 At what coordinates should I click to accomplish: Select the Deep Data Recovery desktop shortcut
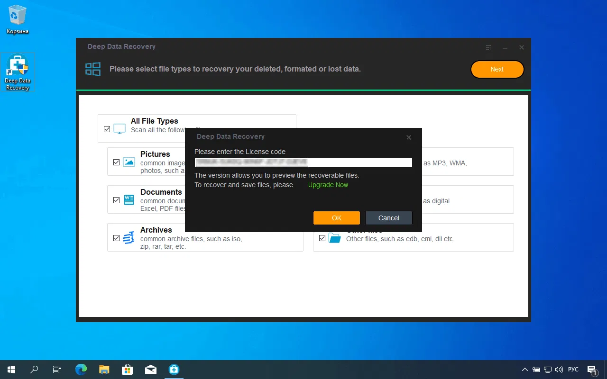click(18, 72)
